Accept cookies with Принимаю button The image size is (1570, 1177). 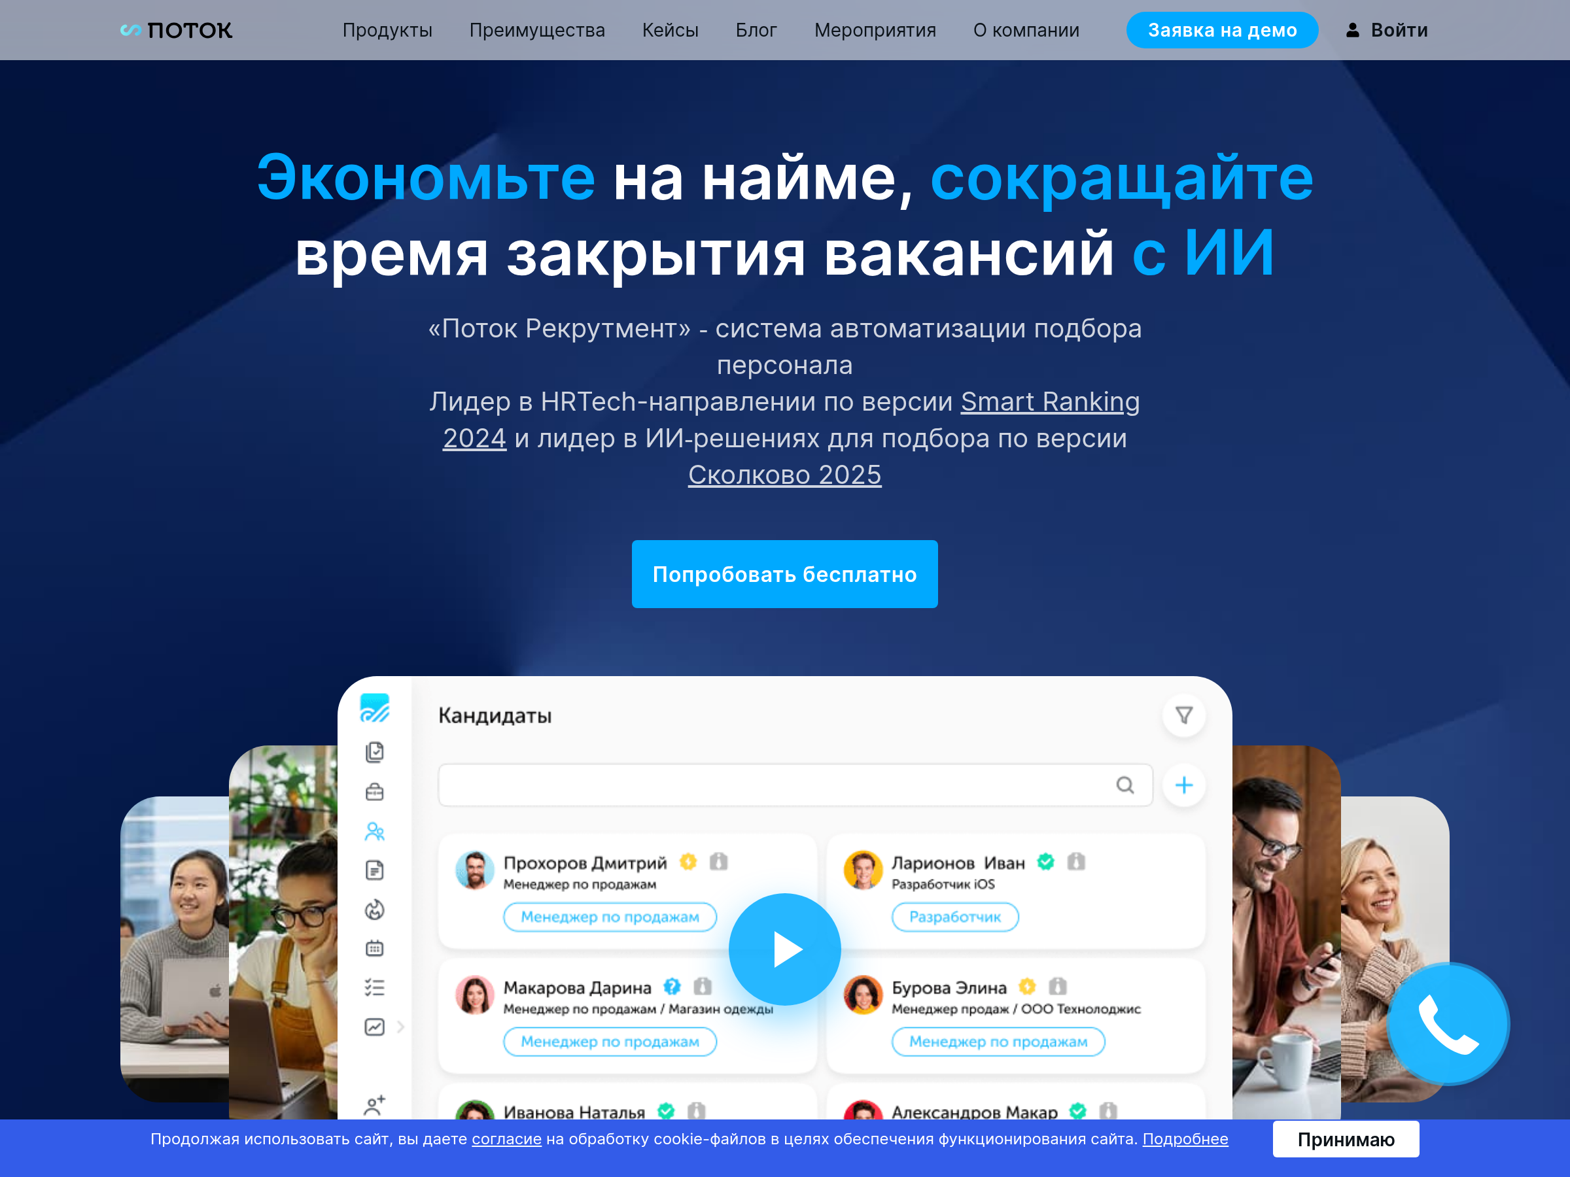[1346, 1139]
